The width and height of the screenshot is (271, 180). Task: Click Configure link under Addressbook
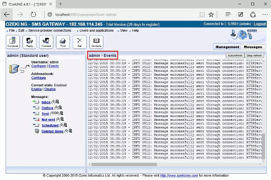pyautogui.click(x=39, y=78)
